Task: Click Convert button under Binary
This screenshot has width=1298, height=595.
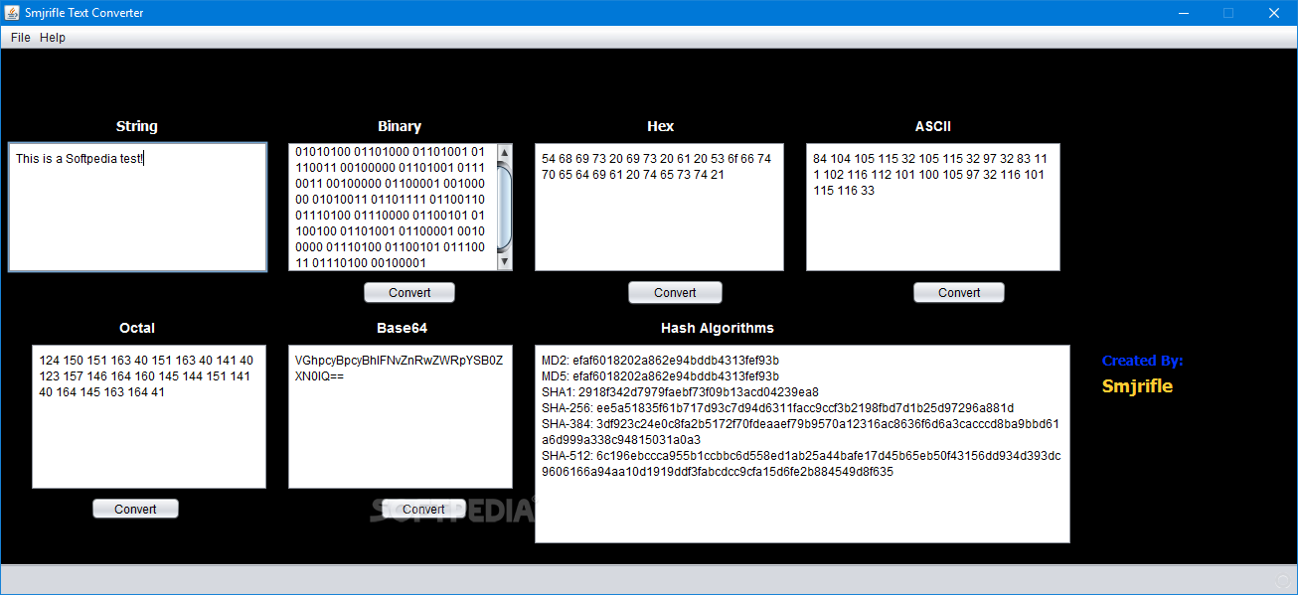Action: pos(409,292)
